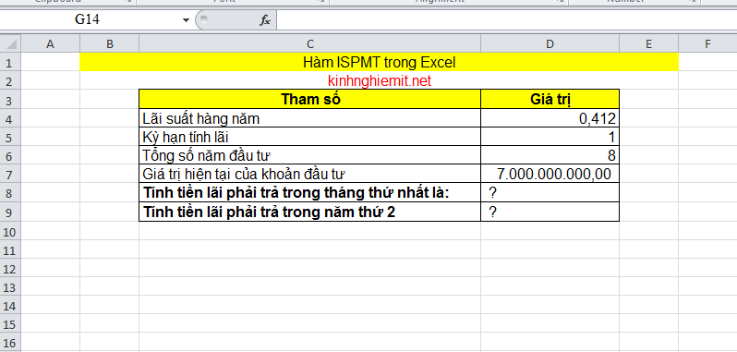Select row 4 header
This screenshot has height=352, width=737.
[10, 118]
